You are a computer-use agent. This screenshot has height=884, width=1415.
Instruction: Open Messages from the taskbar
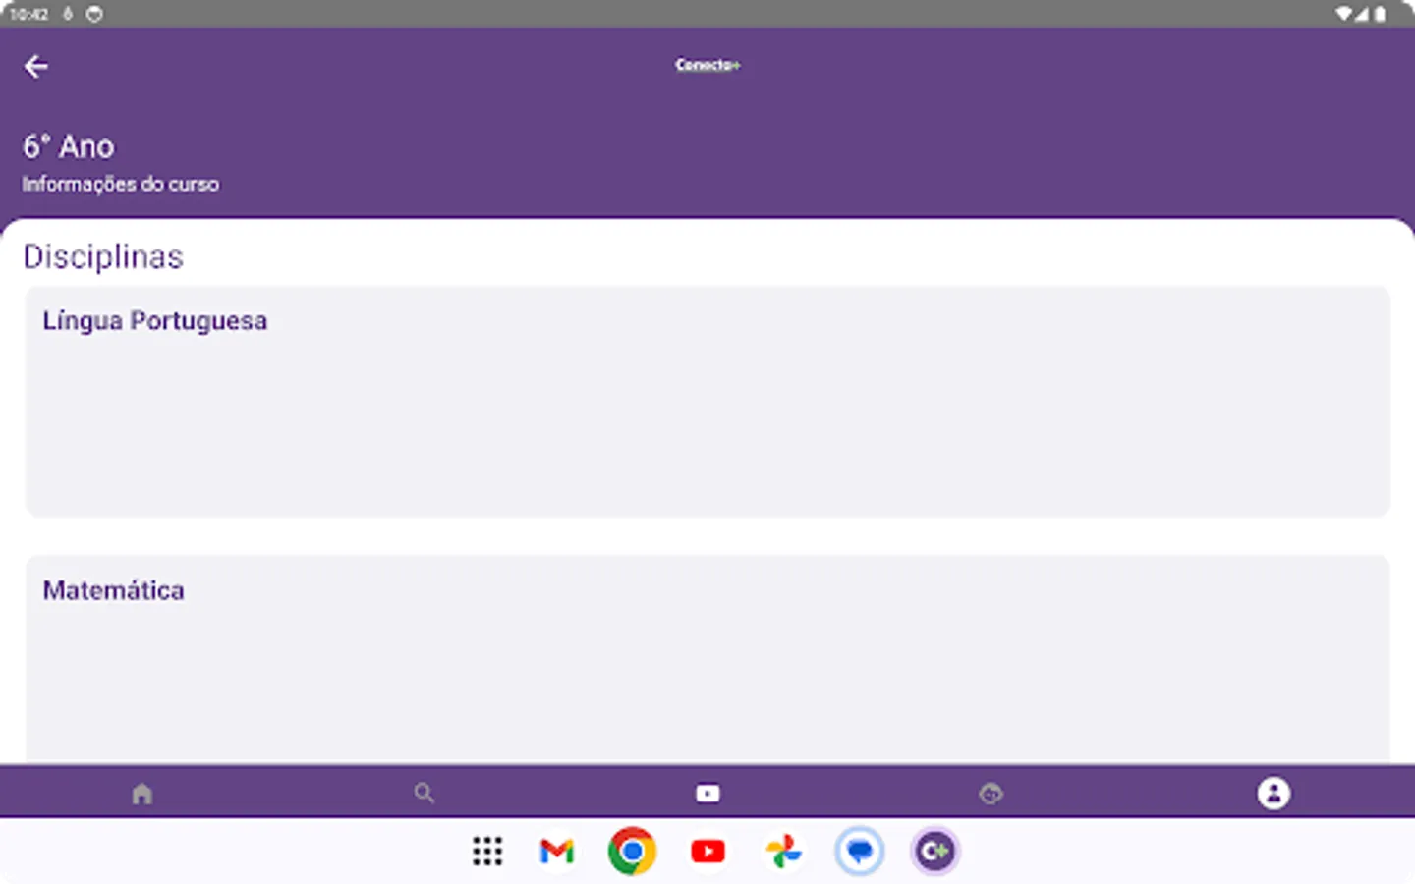pos(859,851)
